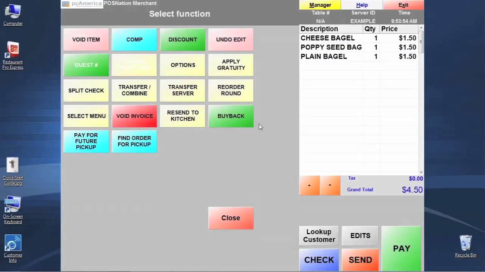This screenshot has height=272, width=485.
Task: Click the red VOID INVOICE button
Action: click(x=134, y=116)
